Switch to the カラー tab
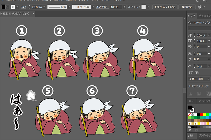Viewport: 211px width, 140px height. [191, 101]
